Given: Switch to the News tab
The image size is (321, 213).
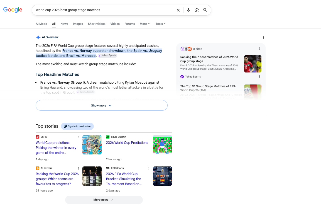Looking at the screenshot, I should click(x=64, y=24).
